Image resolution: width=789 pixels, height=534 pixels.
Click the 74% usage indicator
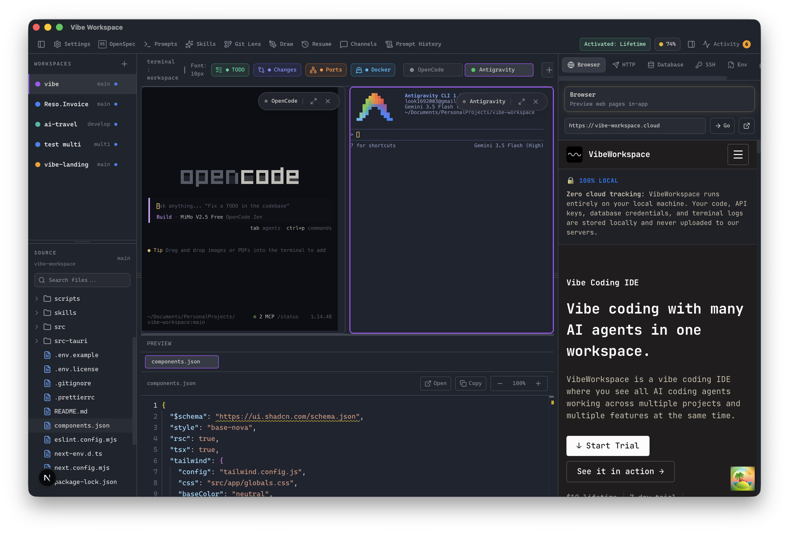pyautogui.click(x=667, y=44)
